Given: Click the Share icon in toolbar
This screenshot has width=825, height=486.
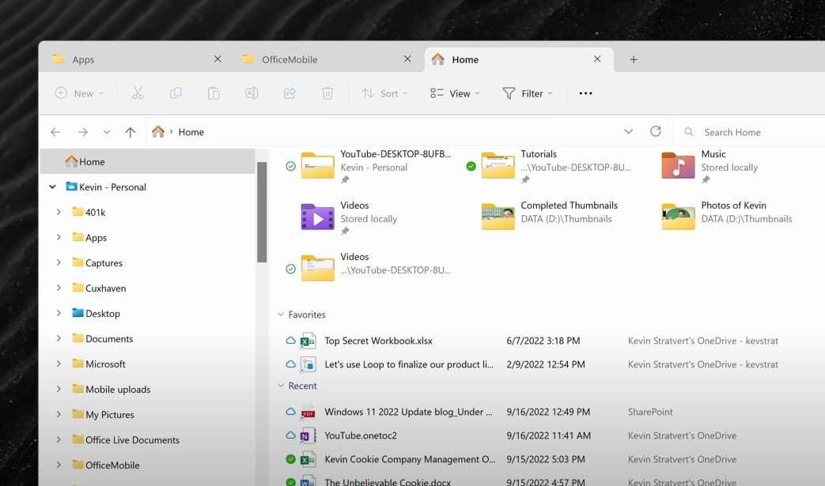Looking at the screenshot, I should (290, 93).
